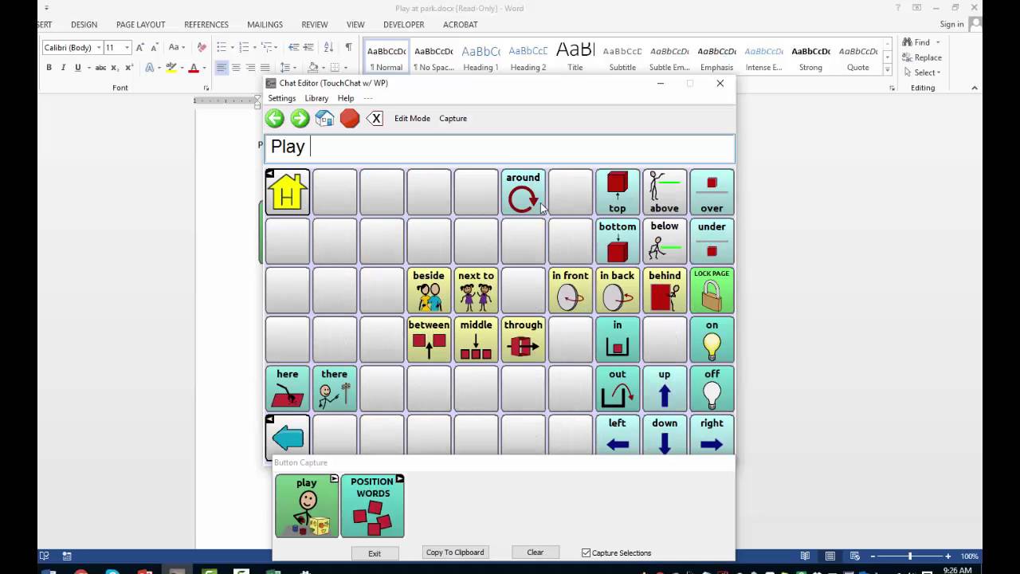Expand the Find dropdown arrow
Image resolution: width=1020 pixels, height=574 pixels.
pos(938,42)
